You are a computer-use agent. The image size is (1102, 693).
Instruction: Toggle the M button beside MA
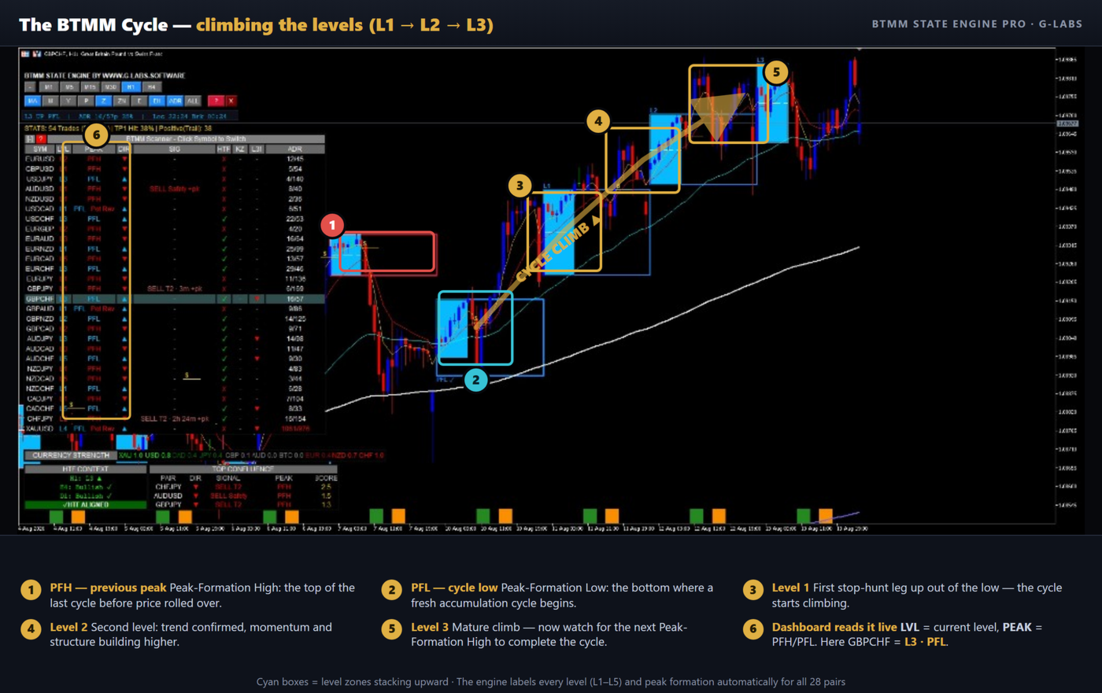50,101
